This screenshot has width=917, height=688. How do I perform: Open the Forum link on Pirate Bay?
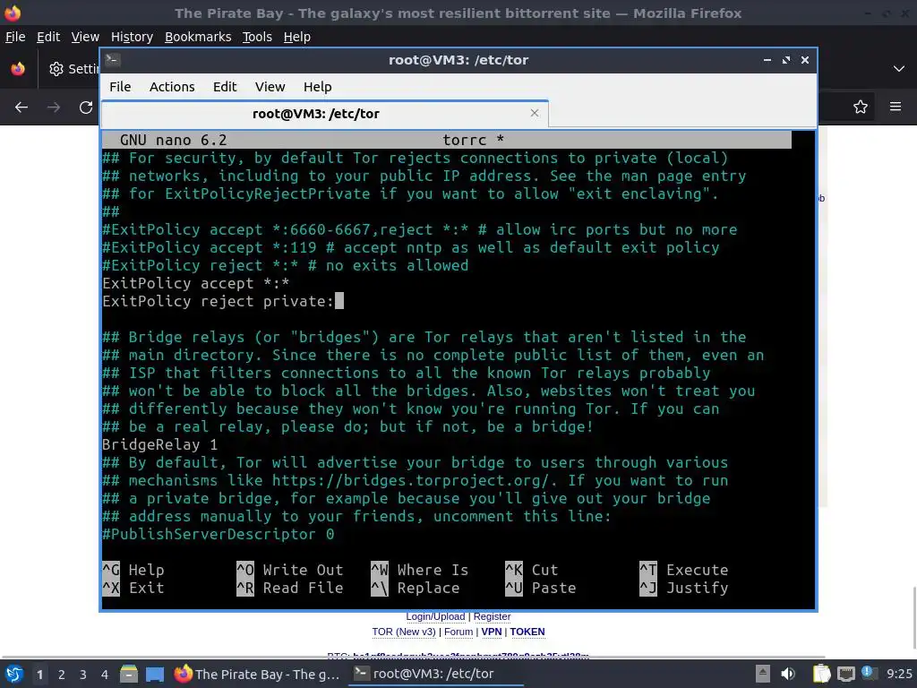[x=458, y=632]
